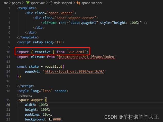The image size is (163, 122).
Task: Click the 'script setup' opening tag
Action: 41,42
